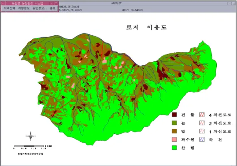Click the 과수원 pink legend swatch

pyautogui.click(x=174, y=140)
